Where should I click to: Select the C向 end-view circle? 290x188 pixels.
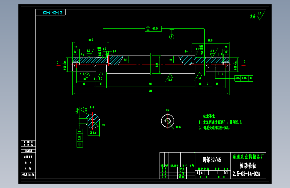point(168,121)
